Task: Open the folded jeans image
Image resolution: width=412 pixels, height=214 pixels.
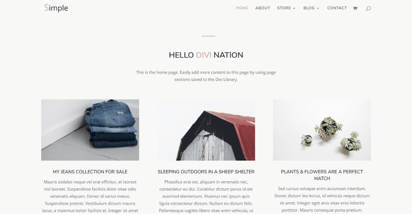Action: click(90, 130)
